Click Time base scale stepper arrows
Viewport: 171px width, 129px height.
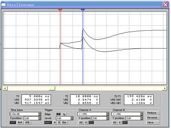click(x=40, y=114)
